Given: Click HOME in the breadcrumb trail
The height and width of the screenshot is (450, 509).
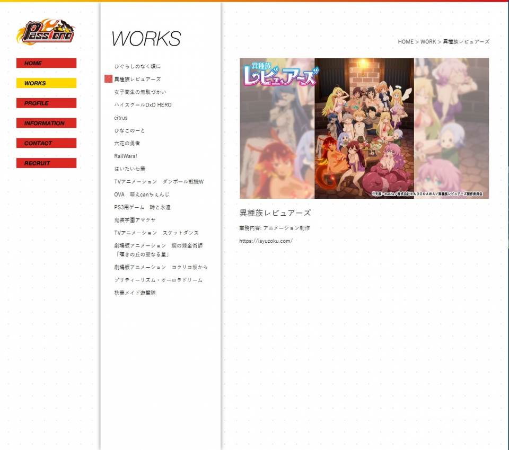Looking at the screenshot, I should (x=406, y=42).
